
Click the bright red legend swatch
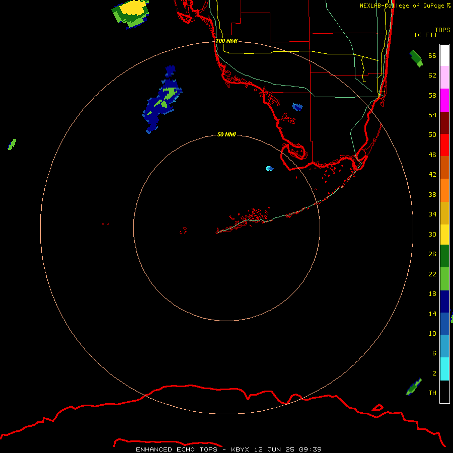[444, 145]
